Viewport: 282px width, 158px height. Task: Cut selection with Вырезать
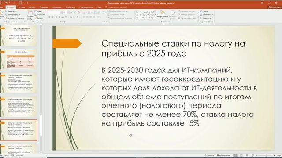pos(11,11)
